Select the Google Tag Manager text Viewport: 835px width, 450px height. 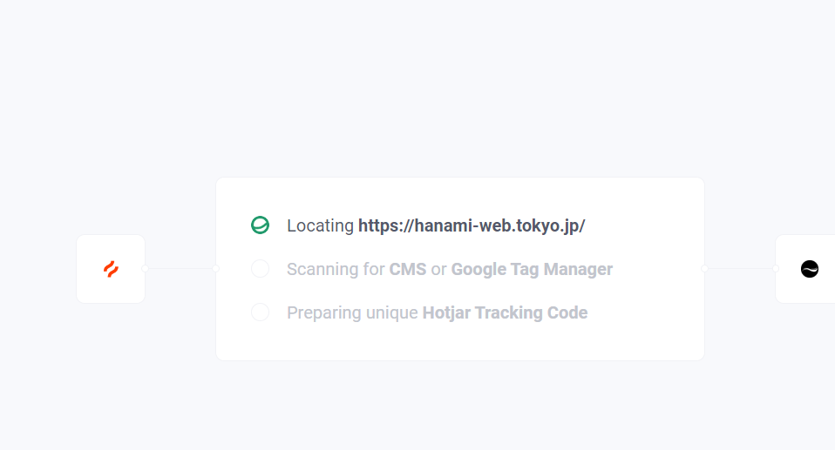tap(532, 269)
